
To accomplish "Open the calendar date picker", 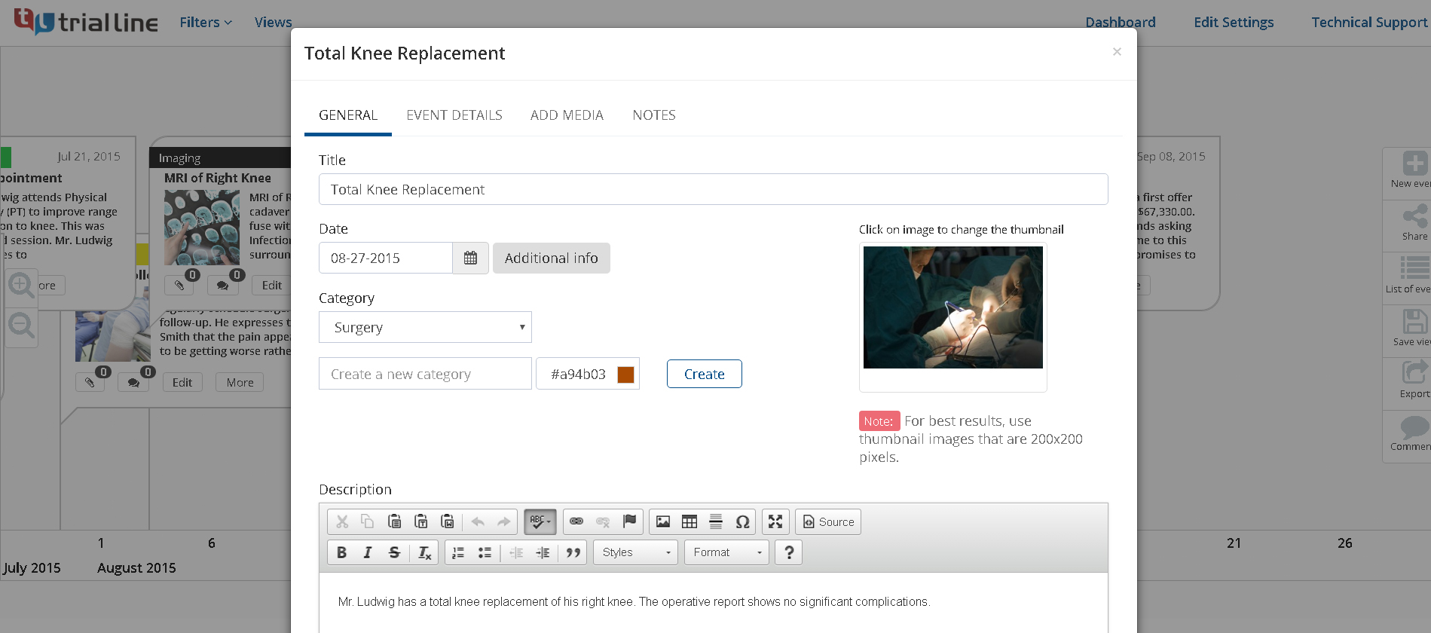I will point(471,258).
